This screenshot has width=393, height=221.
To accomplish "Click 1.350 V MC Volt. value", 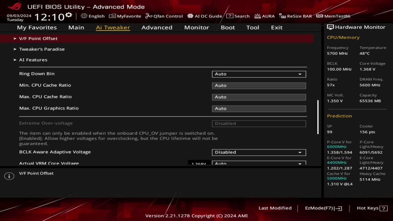I will [x=335, y=101].
